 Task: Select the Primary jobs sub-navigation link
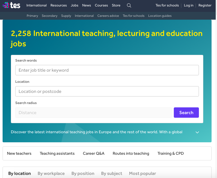pos(32,16)
